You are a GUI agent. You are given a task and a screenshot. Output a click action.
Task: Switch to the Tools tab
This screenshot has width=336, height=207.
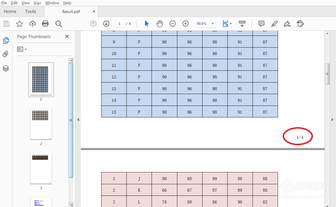[30, 11]
